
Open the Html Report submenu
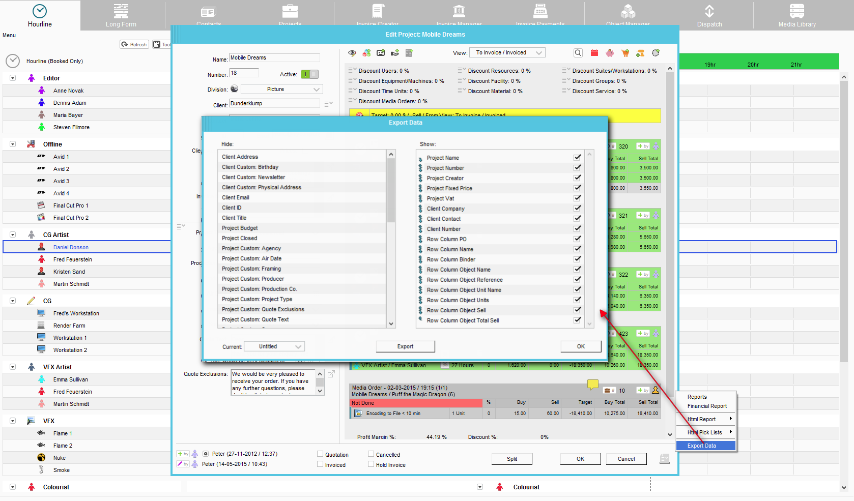tap(705, 419)
